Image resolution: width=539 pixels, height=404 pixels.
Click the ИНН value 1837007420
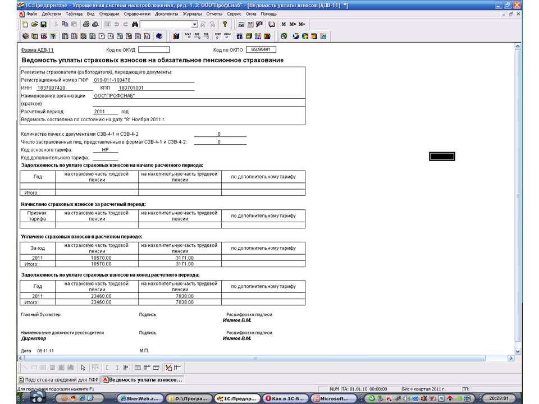tap(51, 88)
